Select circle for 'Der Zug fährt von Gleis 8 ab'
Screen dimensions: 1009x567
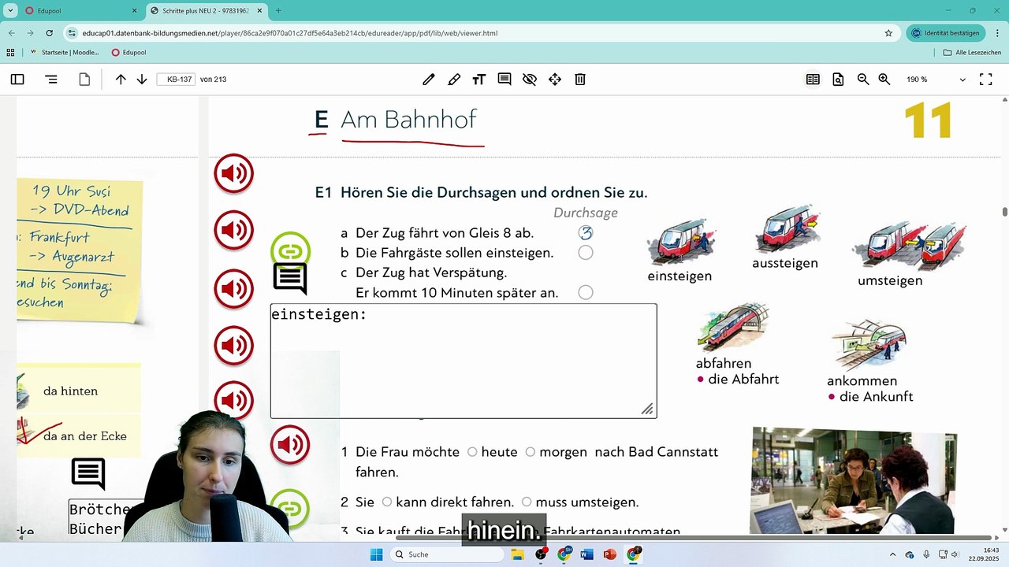point(585,232)
